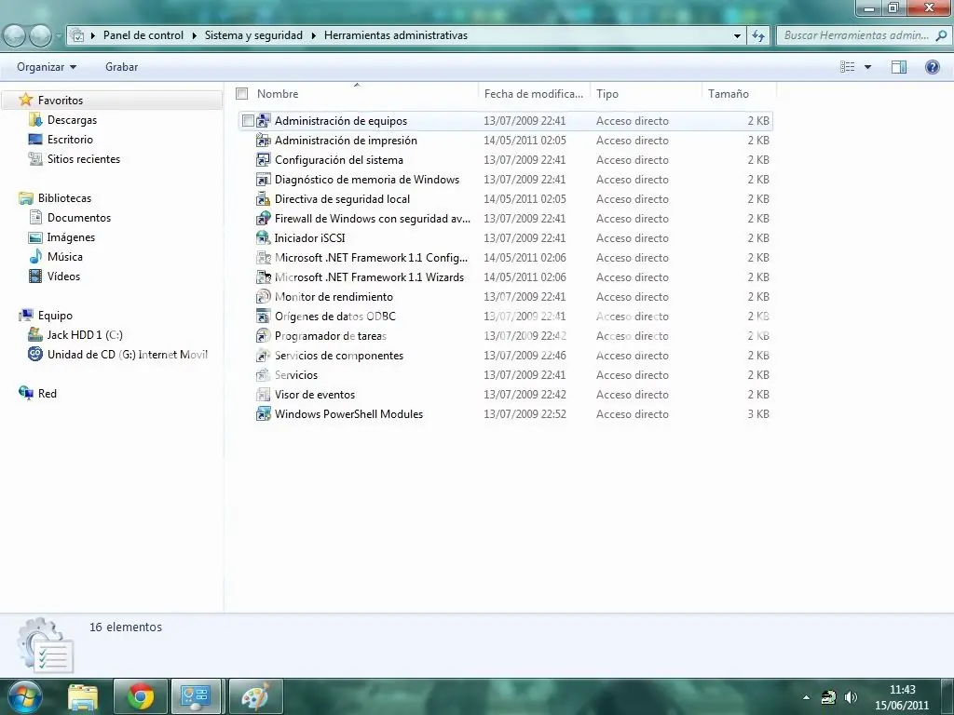Click the Buscar Herramientas search field
954x715 pixels.
pyautogui.click(x=857, y=35)
